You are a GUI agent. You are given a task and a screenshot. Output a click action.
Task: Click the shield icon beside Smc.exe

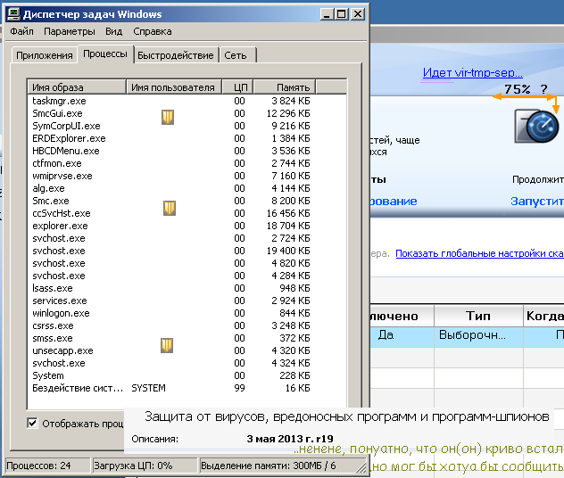[170, 208]
